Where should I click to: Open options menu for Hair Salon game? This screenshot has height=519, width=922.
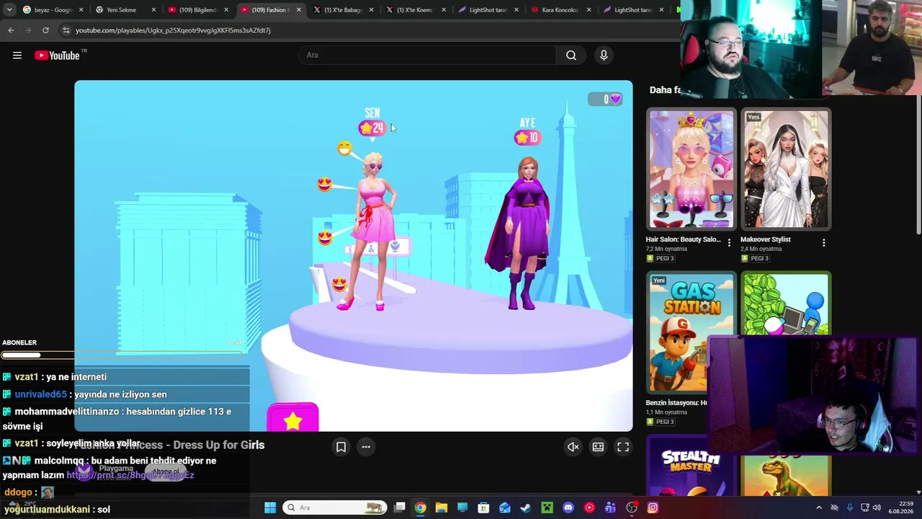(729, 243)
